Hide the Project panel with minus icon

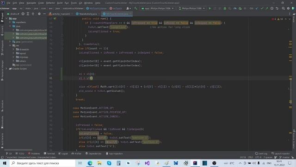[44, 14]
